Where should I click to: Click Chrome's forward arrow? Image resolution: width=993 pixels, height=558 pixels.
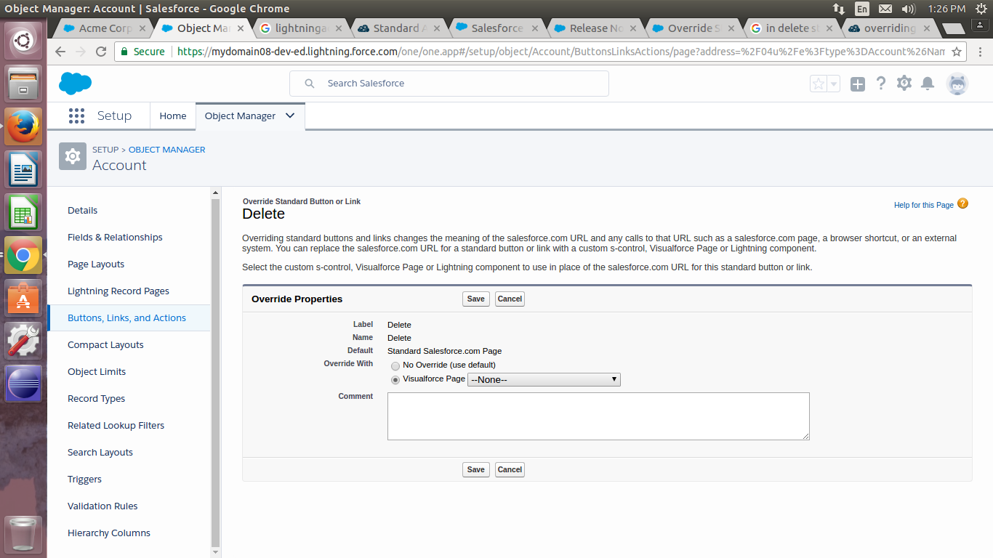81,52
